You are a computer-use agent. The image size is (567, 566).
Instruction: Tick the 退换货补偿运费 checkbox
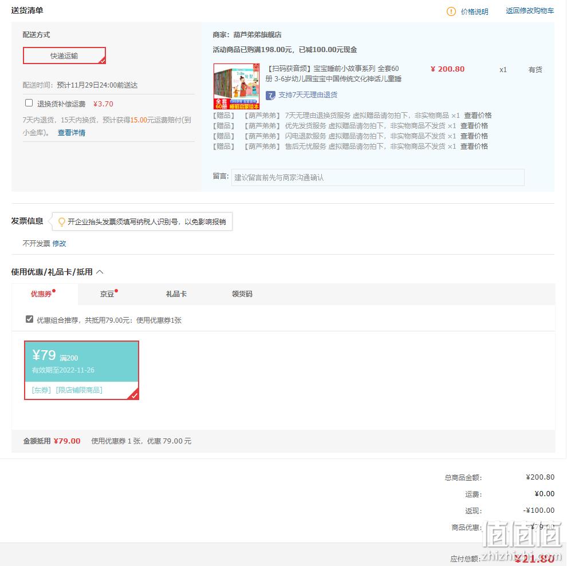tap(29, 103)
